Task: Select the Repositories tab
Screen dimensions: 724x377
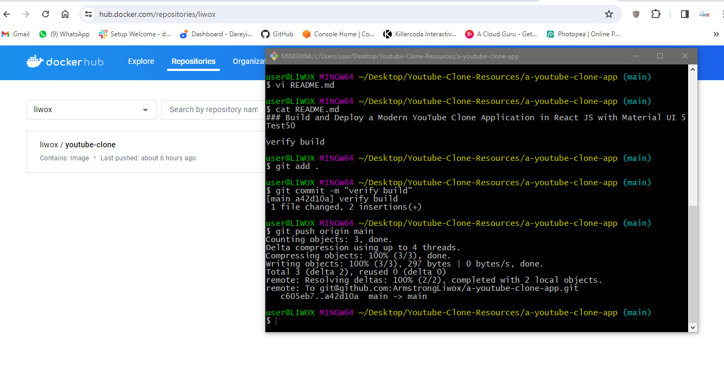Action: click(193, 61)
